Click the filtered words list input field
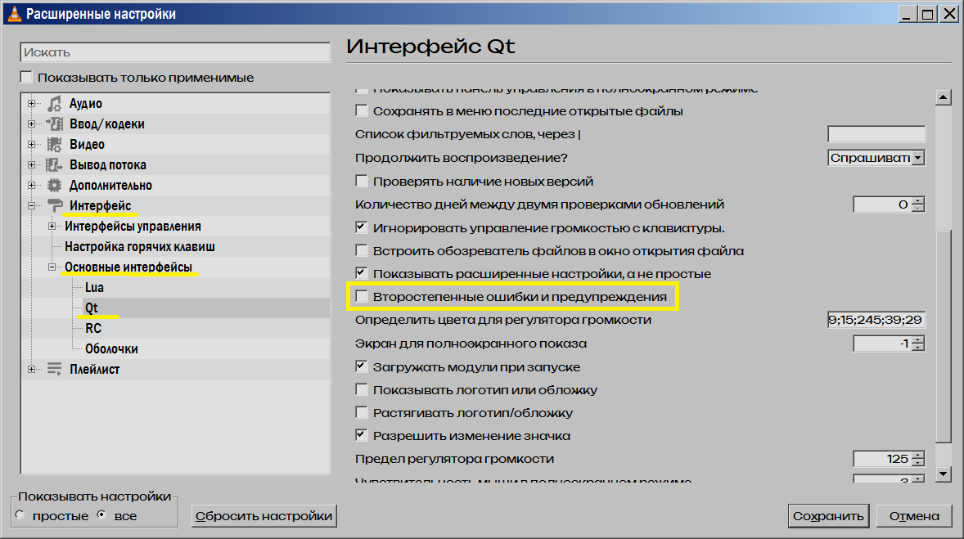 point(876,134)
